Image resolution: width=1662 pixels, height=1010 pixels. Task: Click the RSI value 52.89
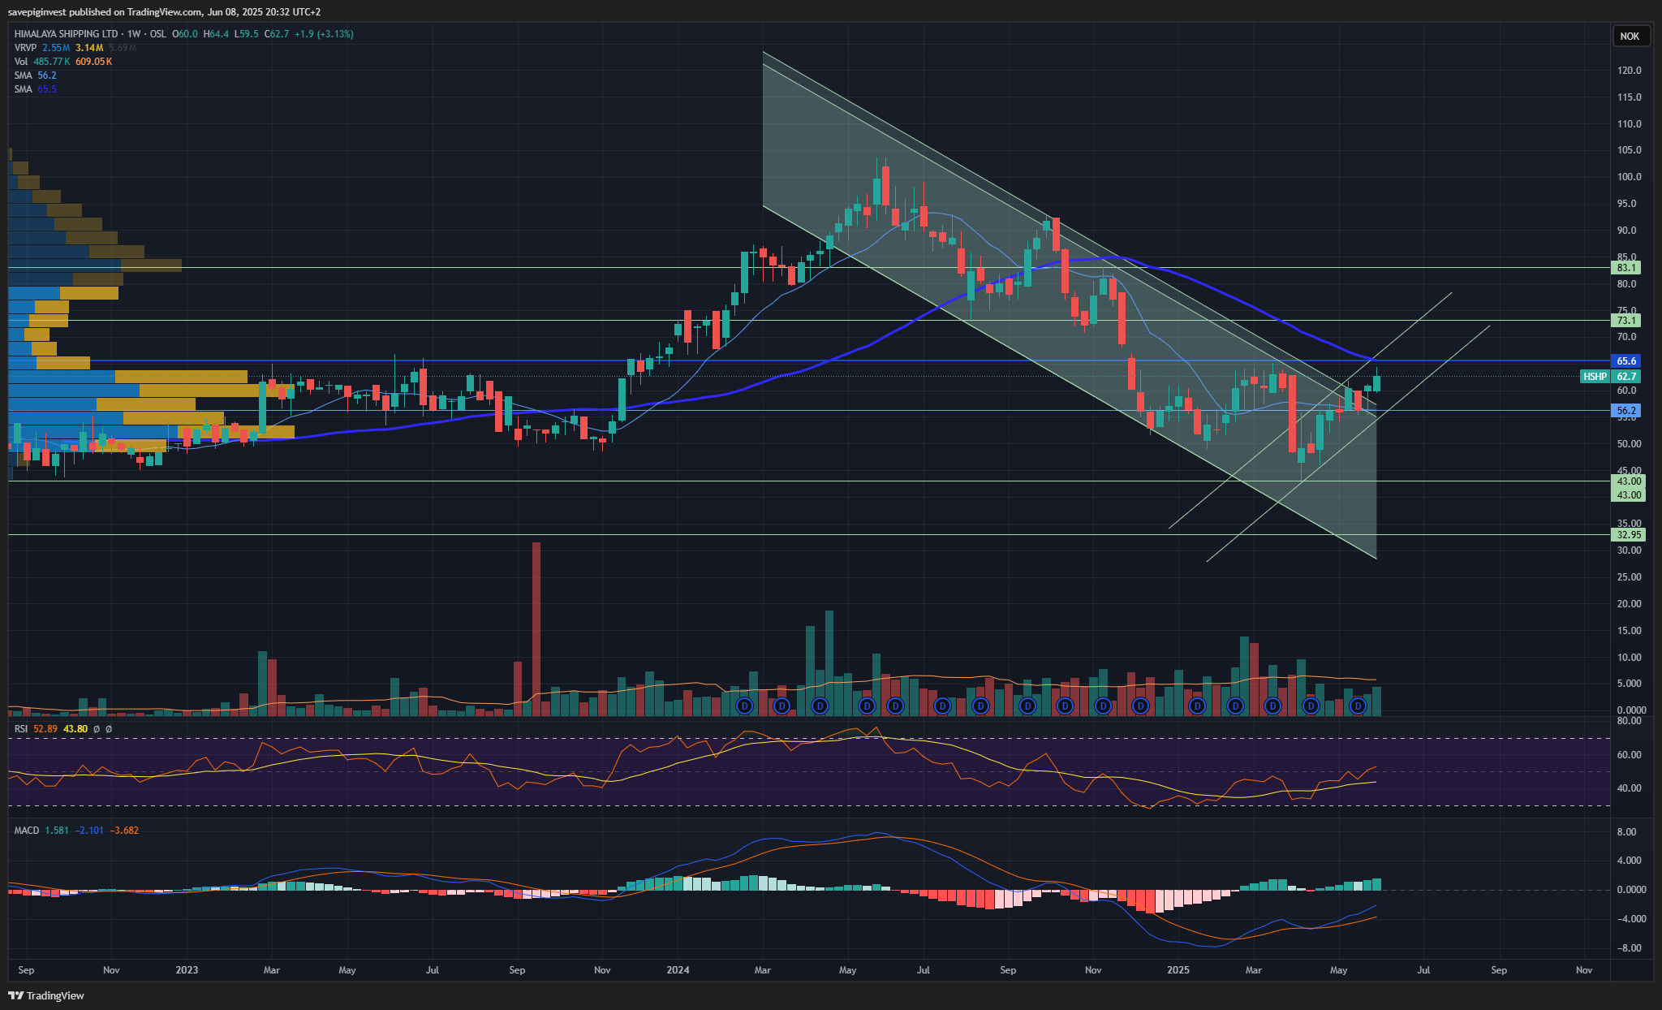(x=45, y=729)
